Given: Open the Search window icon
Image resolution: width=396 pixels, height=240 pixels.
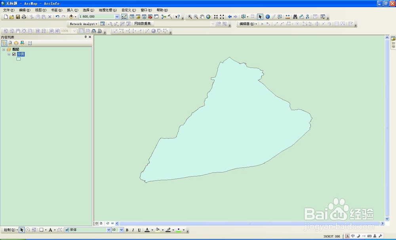Looking at the screenshot, I should (144, 17).
